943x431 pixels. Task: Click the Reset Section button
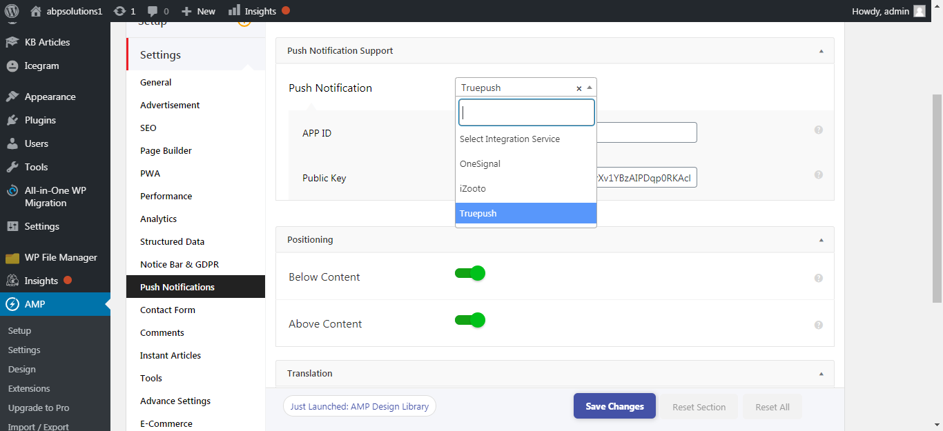pyautogui.click(x=699, y=407)
